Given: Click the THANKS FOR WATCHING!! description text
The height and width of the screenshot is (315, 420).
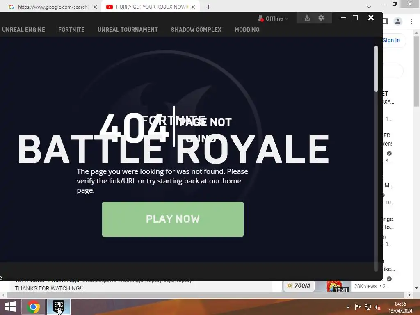Looking at the screenshot, I should coord(49,288).
